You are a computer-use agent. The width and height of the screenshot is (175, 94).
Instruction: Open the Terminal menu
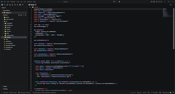click(29, 2)
